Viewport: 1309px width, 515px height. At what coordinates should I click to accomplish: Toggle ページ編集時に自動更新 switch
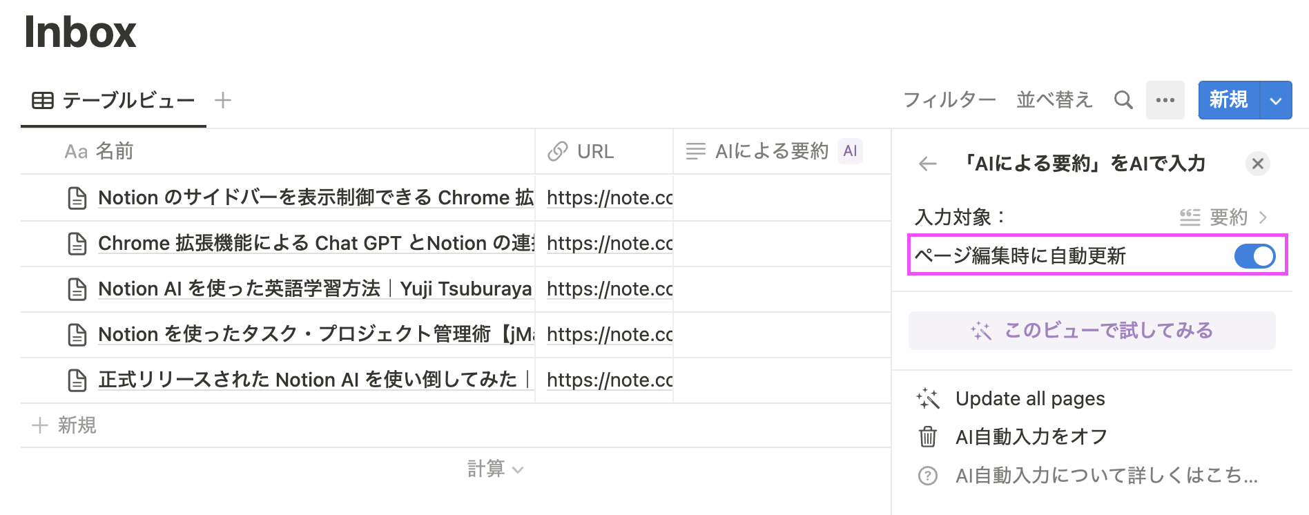tap(1254, 256)
